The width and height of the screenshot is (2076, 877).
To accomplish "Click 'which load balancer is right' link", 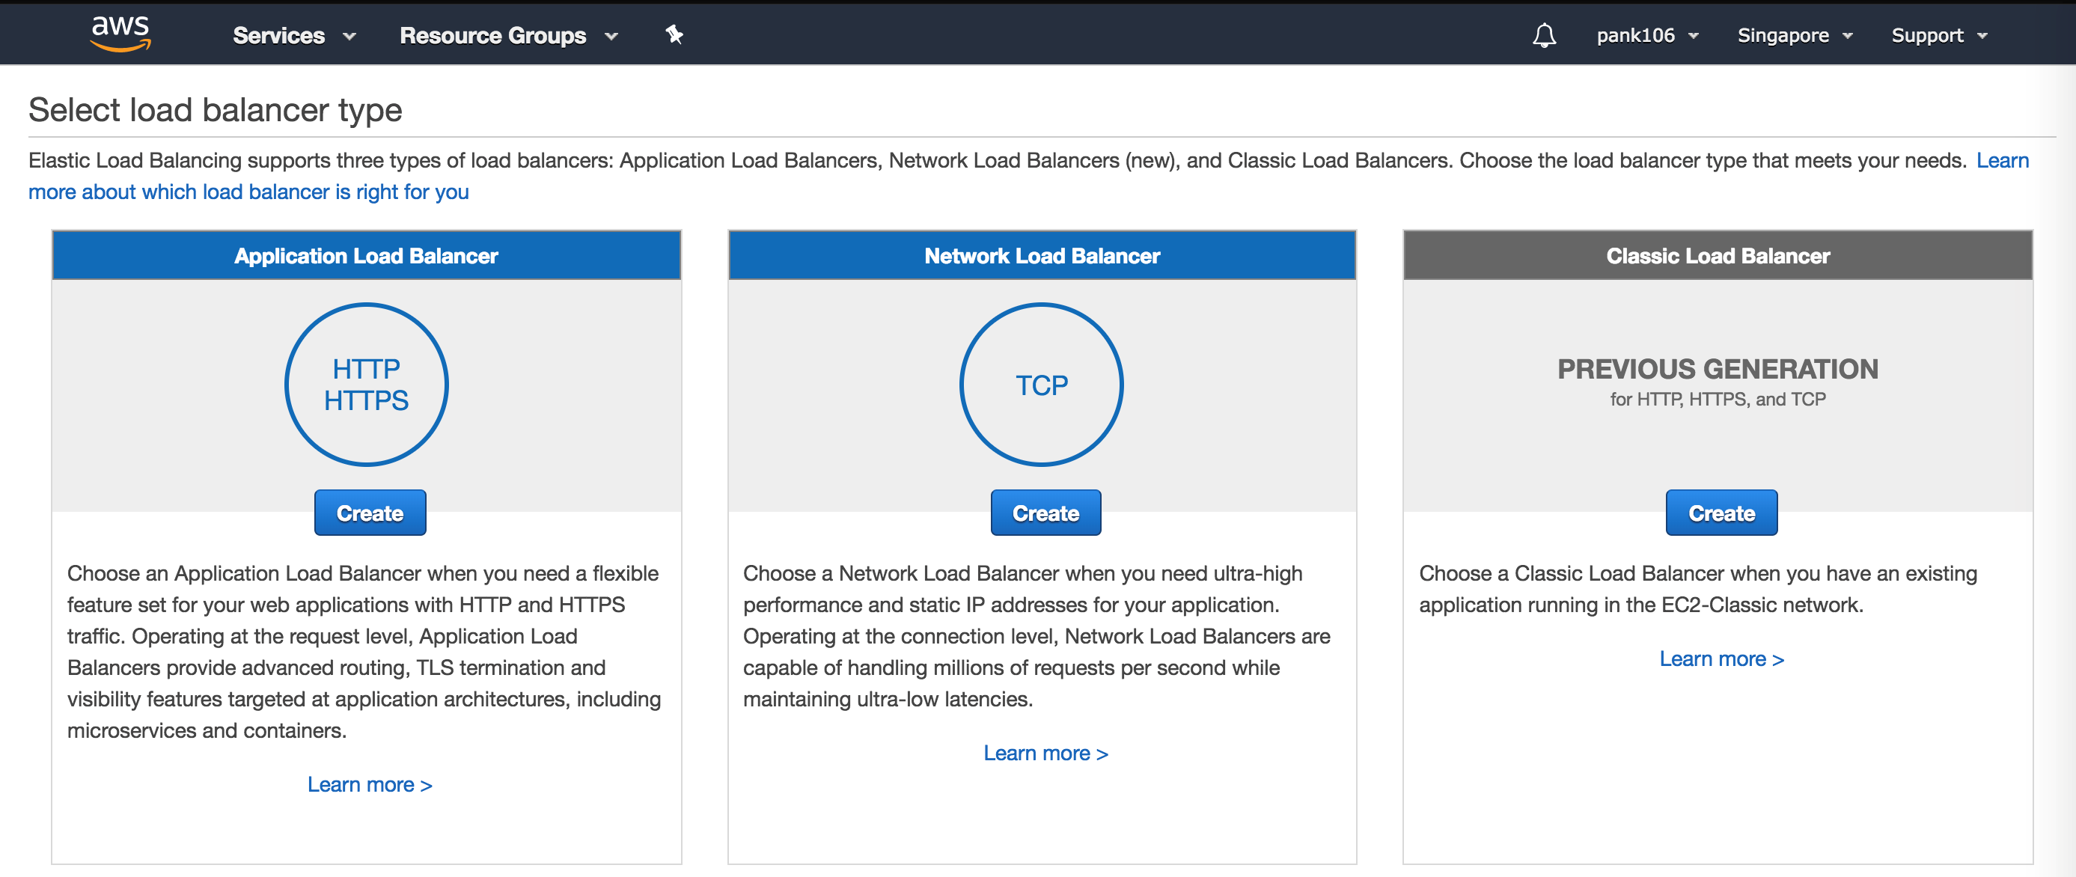I will coord(248,192).
